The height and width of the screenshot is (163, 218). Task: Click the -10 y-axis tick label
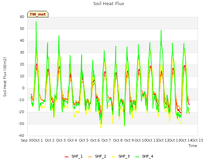coord(21,100)
